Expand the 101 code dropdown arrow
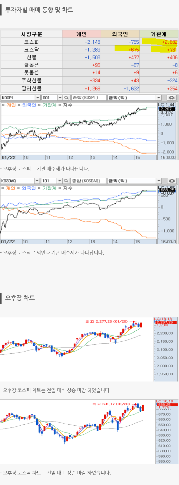This screenshot has width=179, height=485. [59, 181]
